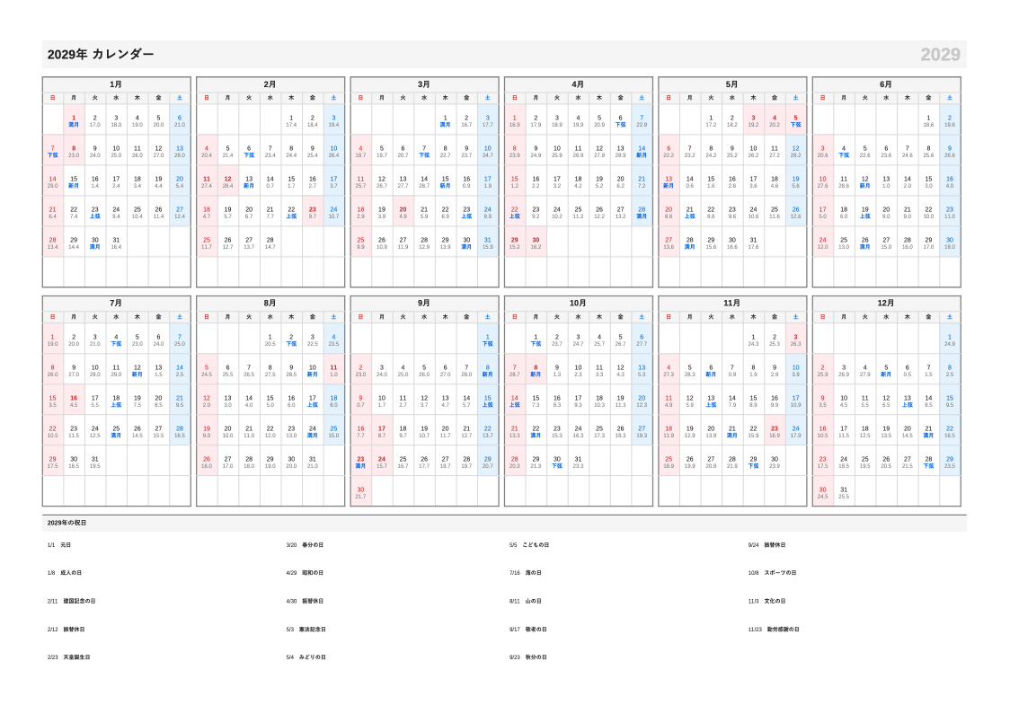Click the 11/23 勤労感謝の日 holiday entry

pyautogui.click(x=774, y=629)
